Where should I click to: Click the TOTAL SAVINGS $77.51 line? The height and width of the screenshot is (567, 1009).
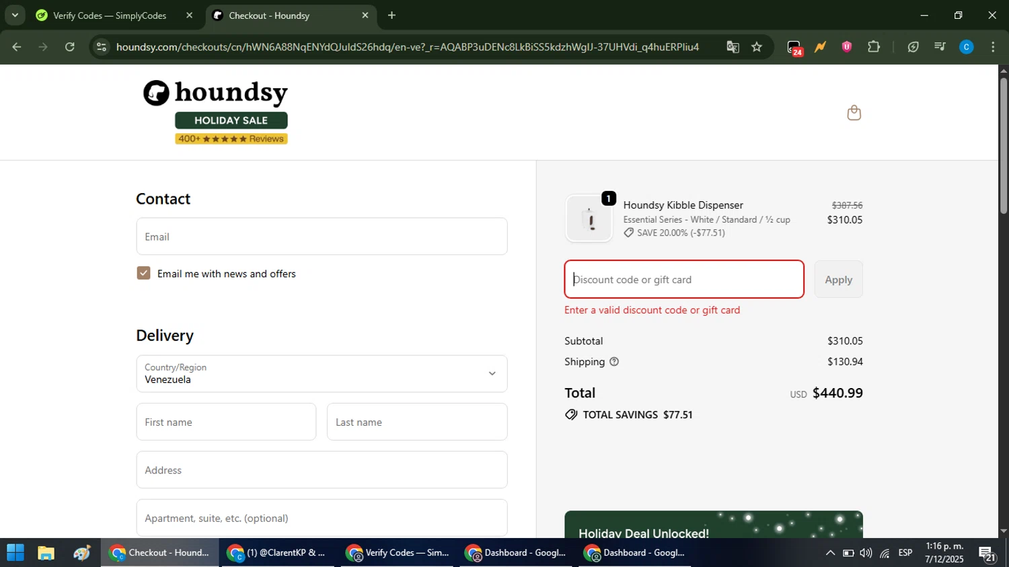(629, 415)
